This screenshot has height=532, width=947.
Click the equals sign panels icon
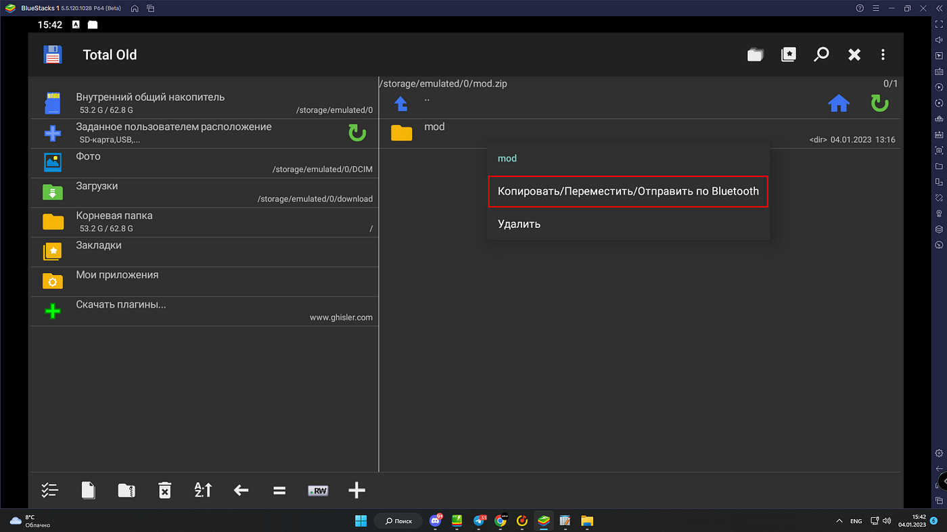(279, 491)
